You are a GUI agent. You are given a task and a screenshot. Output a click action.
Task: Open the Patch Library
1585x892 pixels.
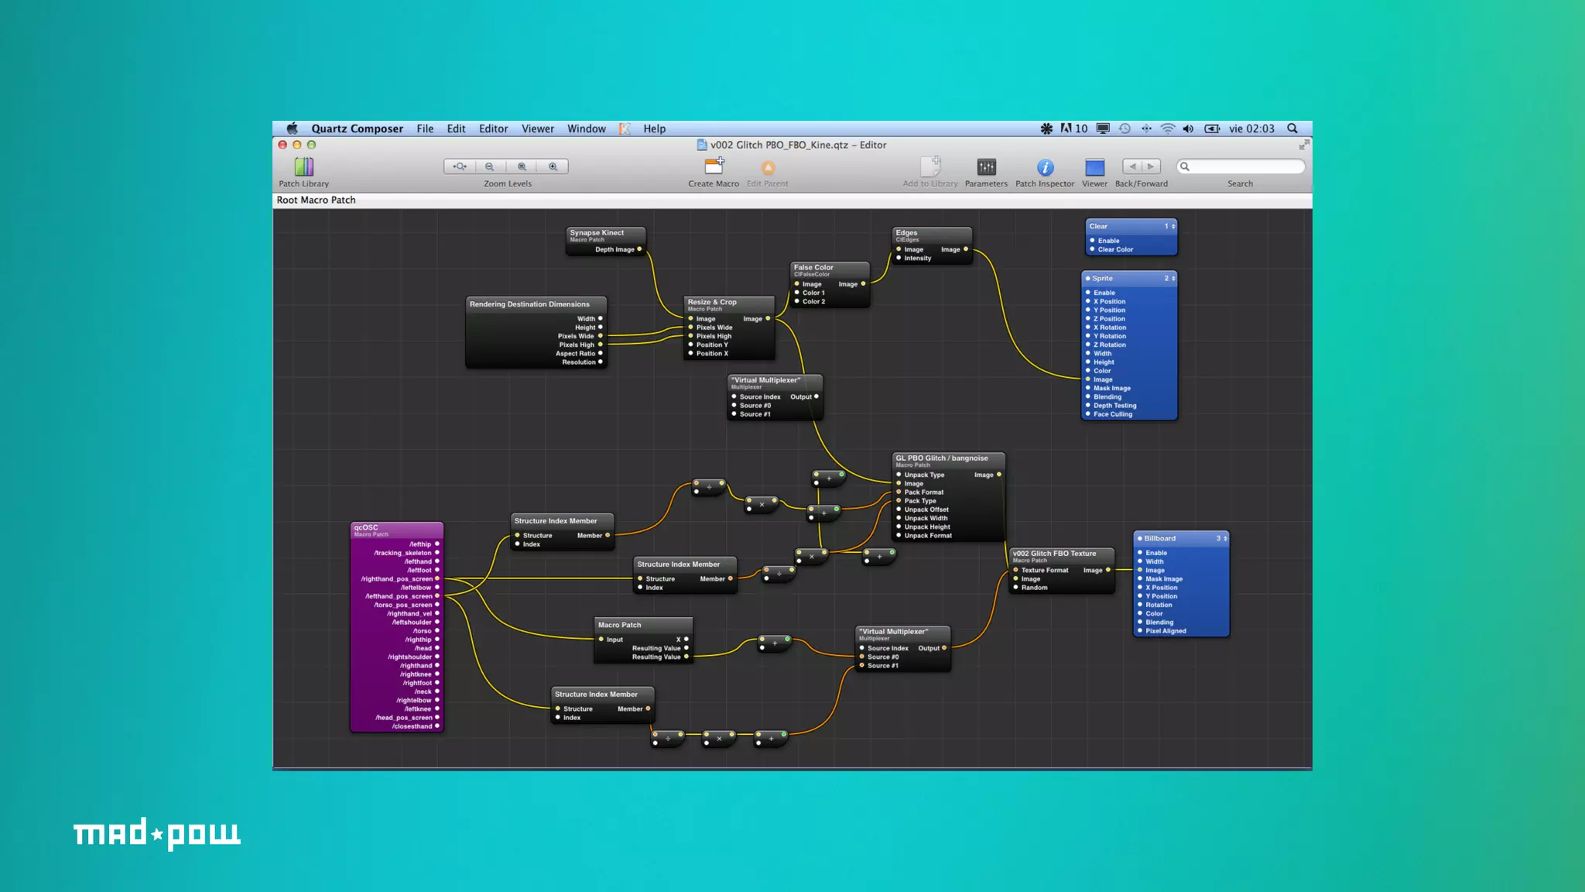[x=303, y=167]
